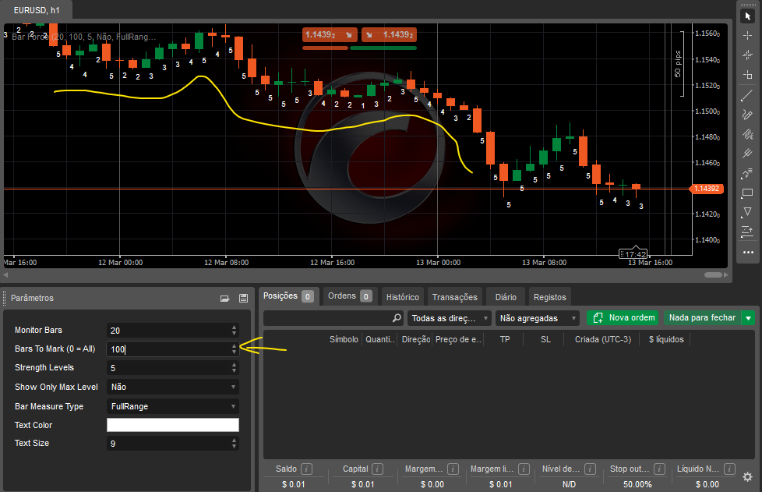Click the Nova ordem button
Viewport: 762px width, 492px height.
pyautogui.click(x=623, y=318)
